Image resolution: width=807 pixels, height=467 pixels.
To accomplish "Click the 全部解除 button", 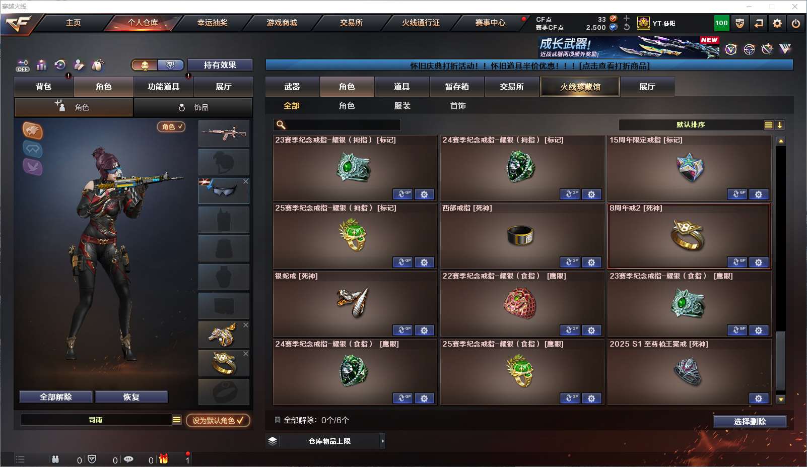I will tap(56, 397).
